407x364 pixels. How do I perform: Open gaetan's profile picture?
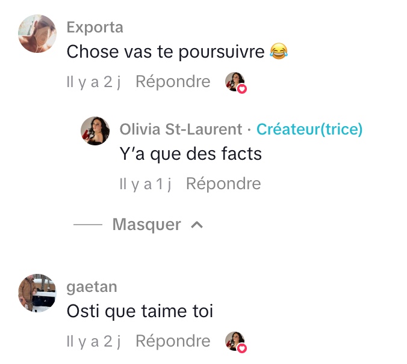coord(37,293)
